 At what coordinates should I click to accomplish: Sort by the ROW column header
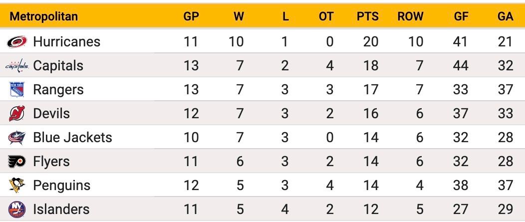click(x=411, y=16)
